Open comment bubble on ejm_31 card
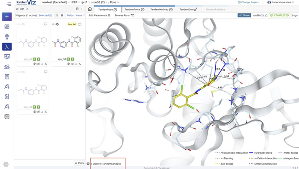The image size is (299, 169). [x=80, y=24]
